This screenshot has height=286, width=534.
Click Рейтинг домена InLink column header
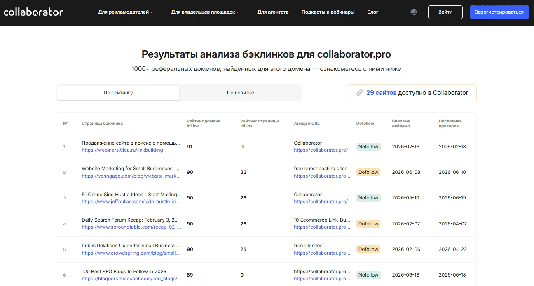pyautogui.click(x=204, y=124)
